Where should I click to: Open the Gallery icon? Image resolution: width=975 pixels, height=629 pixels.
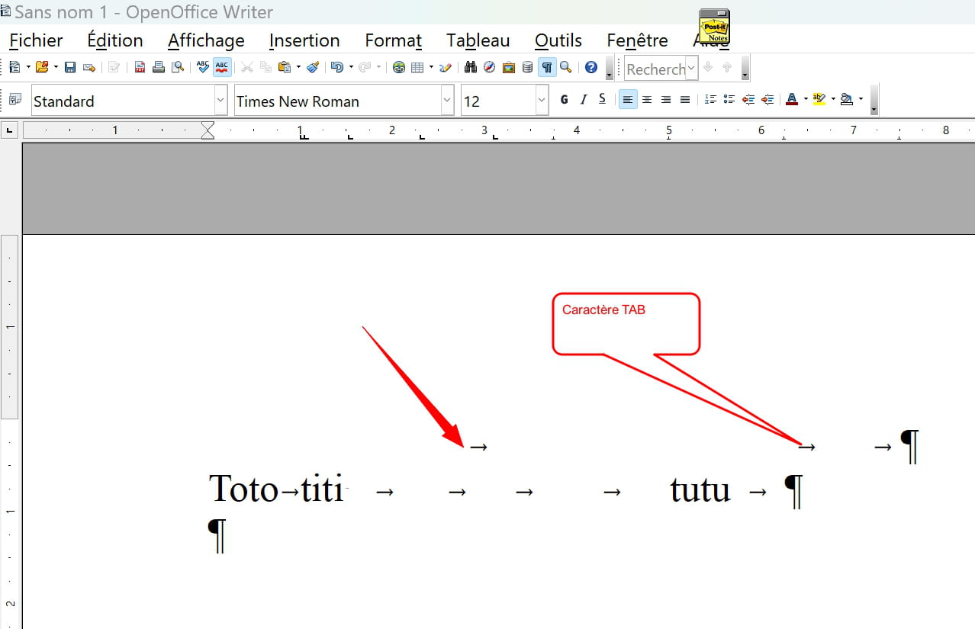tap(508, 68)
